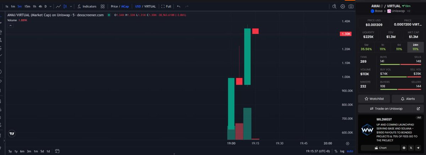
Task: Switch to the 1h interval
Action: [34, 6]
